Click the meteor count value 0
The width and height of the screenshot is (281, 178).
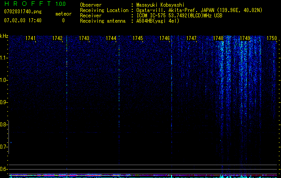(63, 20)
